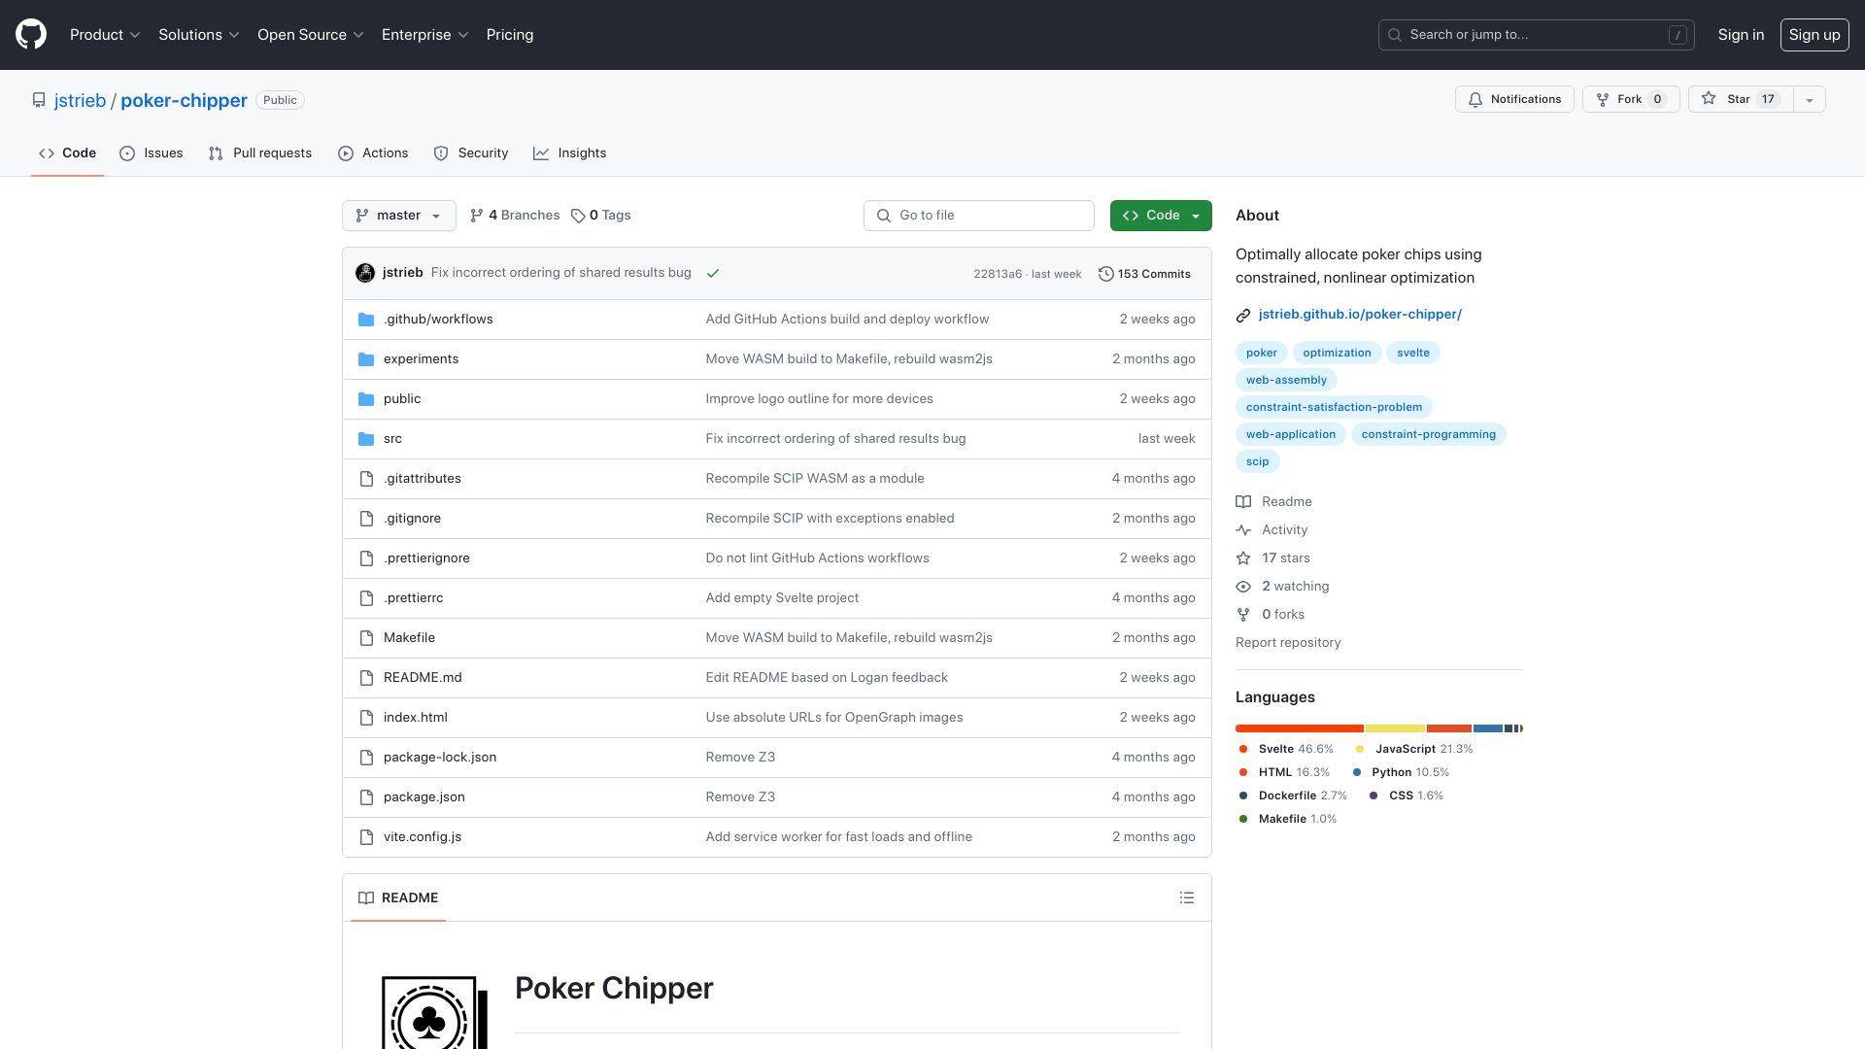This screenshot has height=1049, width=1865.
Task: Open the README.md file
Action: (x=423, y=678)
